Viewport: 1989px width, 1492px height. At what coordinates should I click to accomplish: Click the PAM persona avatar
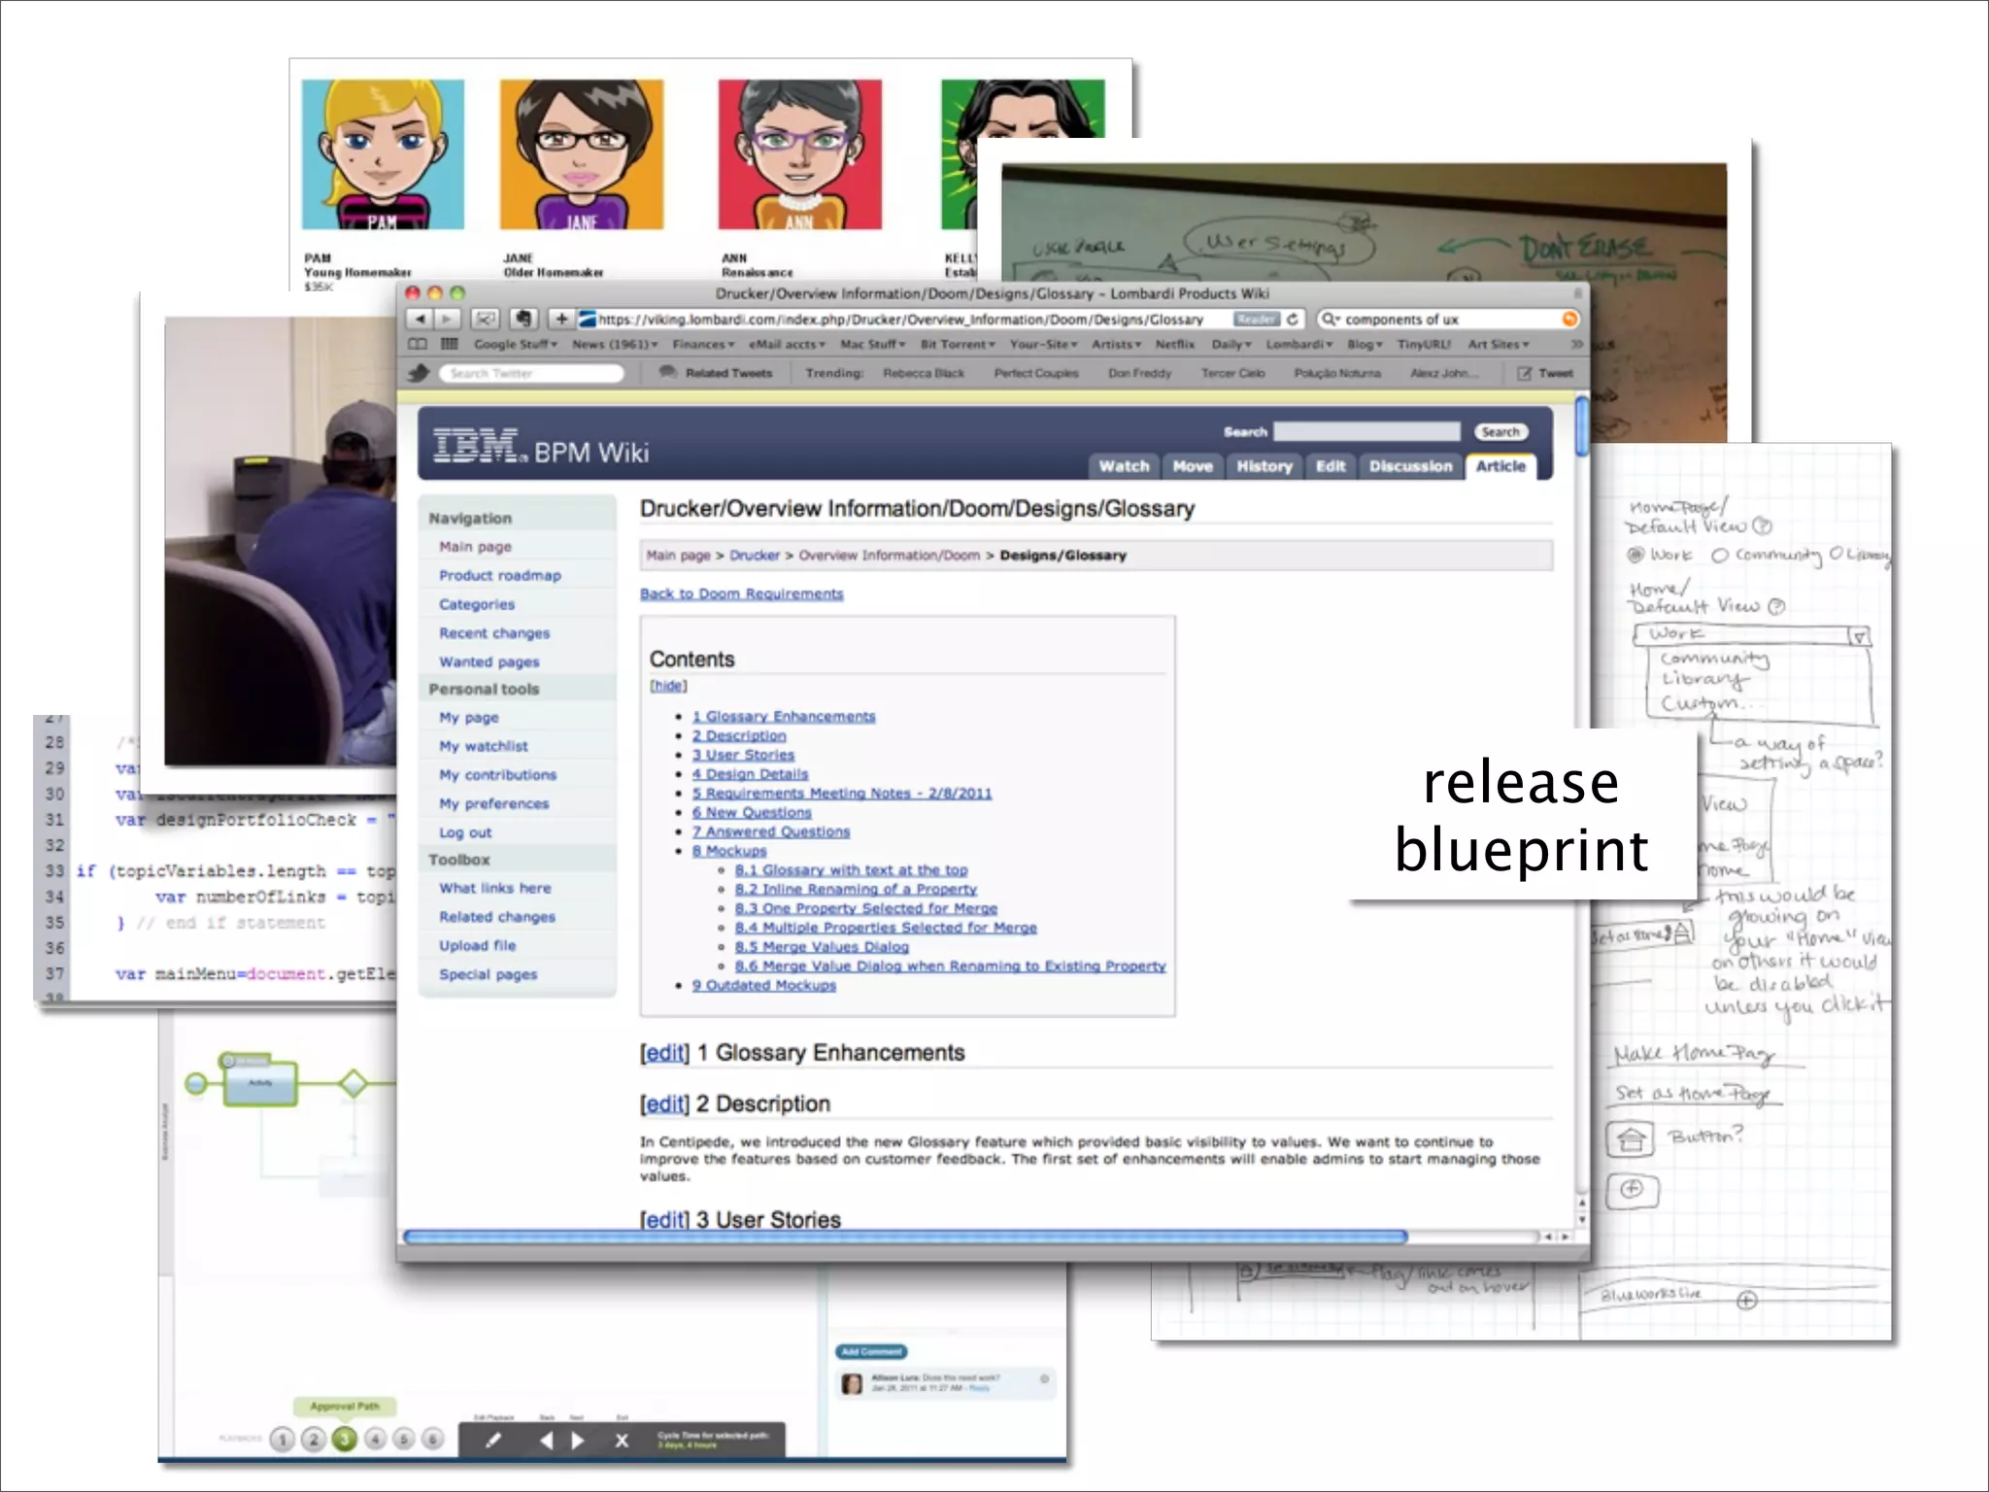pyautogui.click(x=383, y=154)
